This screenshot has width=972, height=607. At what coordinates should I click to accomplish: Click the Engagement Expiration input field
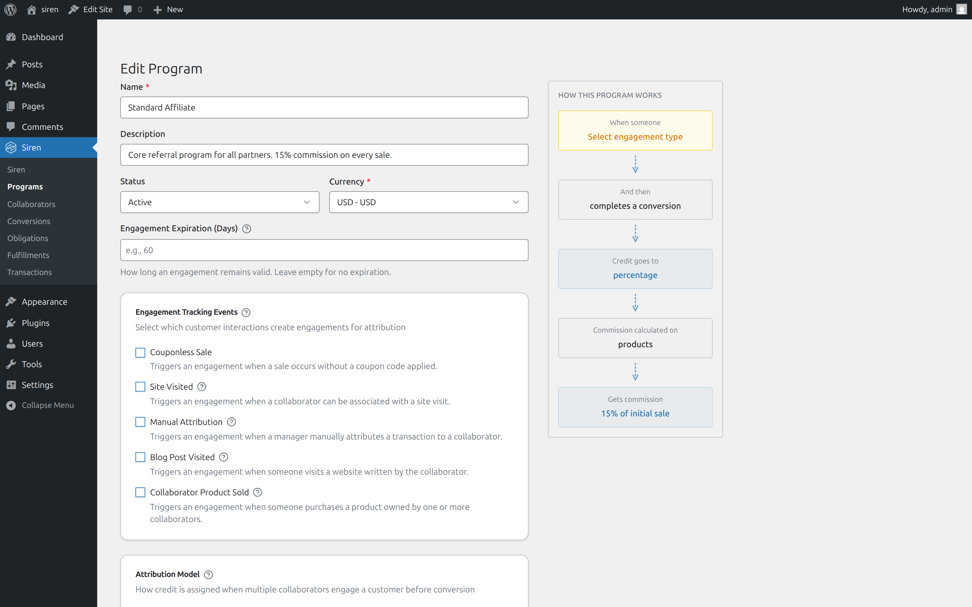[x=324, y=250]
